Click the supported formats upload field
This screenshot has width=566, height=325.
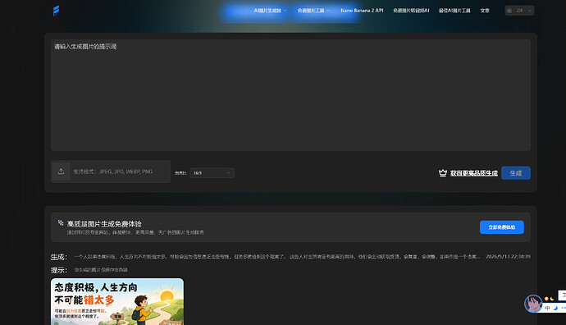[x=111, y=172]
